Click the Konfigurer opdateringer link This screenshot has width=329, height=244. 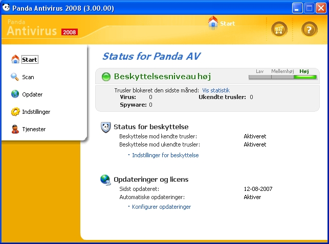point(161,207)
